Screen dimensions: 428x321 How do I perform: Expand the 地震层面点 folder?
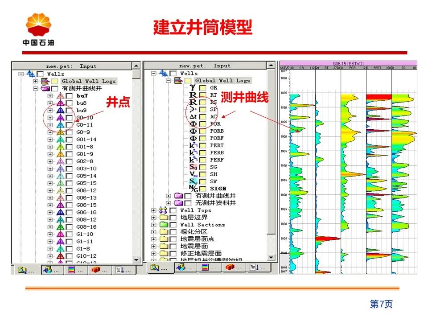pyautogui.click(x=154, y=239)
